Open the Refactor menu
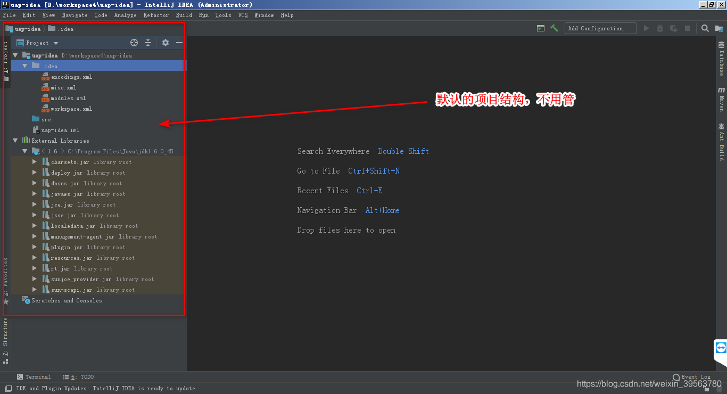The height and width of the screenshot is (394, 727). (156, 15)
